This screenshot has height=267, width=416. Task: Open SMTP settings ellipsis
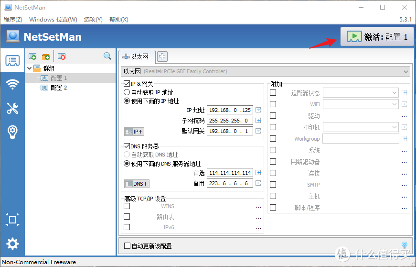pos(404,186)
